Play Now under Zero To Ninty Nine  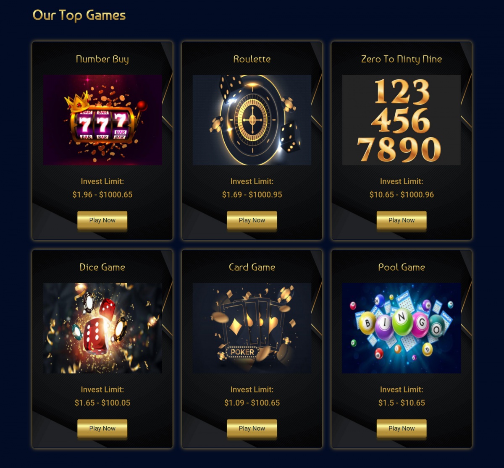(x=402, y=220)
